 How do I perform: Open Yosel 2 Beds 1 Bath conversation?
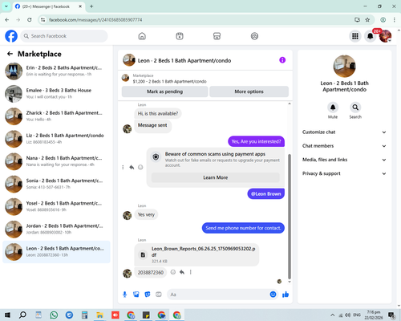coord(56,206)
